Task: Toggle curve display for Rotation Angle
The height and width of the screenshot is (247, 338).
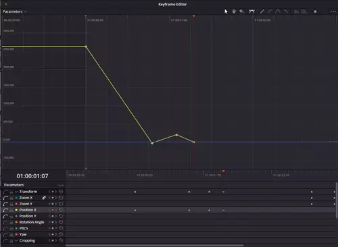Action: point(5,222)
